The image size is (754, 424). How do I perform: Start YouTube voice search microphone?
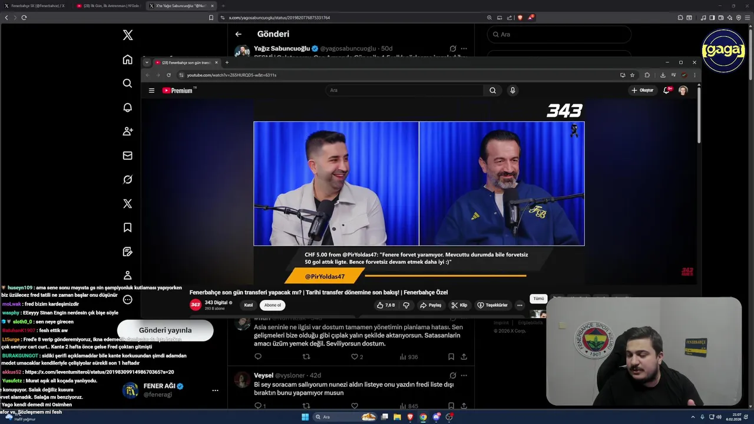pyautogui.click(x=512, y=91)
